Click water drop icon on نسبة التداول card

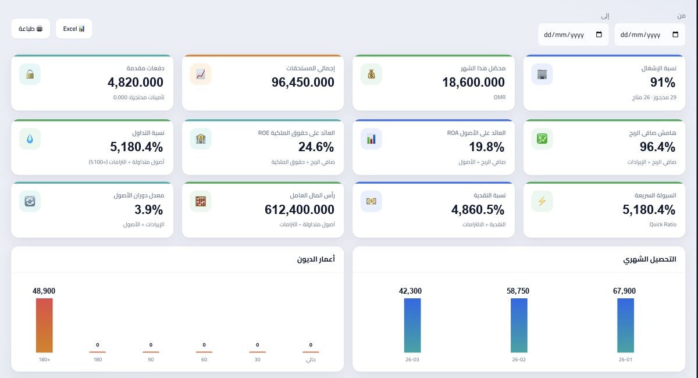click(30, 138)
